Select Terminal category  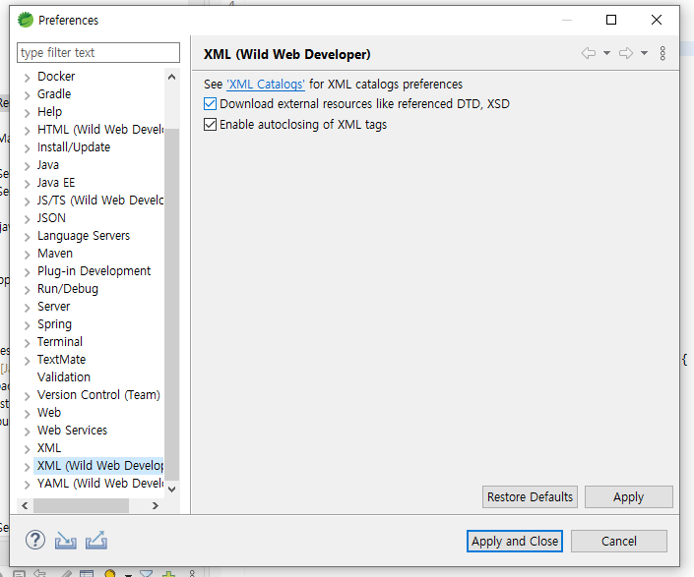pyautogui.click(x=60, y=341)
